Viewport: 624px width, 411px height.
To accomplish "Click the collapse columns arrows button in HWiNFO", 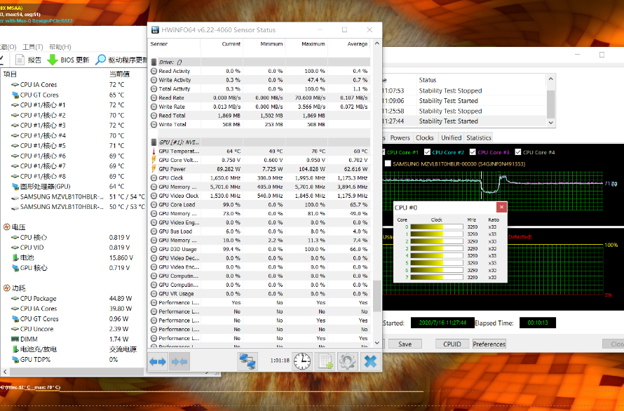I will click(179, 362).
